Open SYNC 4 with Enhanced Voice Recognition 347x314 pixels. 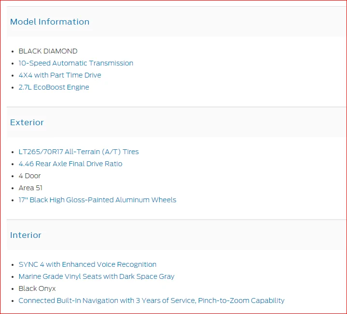[87, 264]
